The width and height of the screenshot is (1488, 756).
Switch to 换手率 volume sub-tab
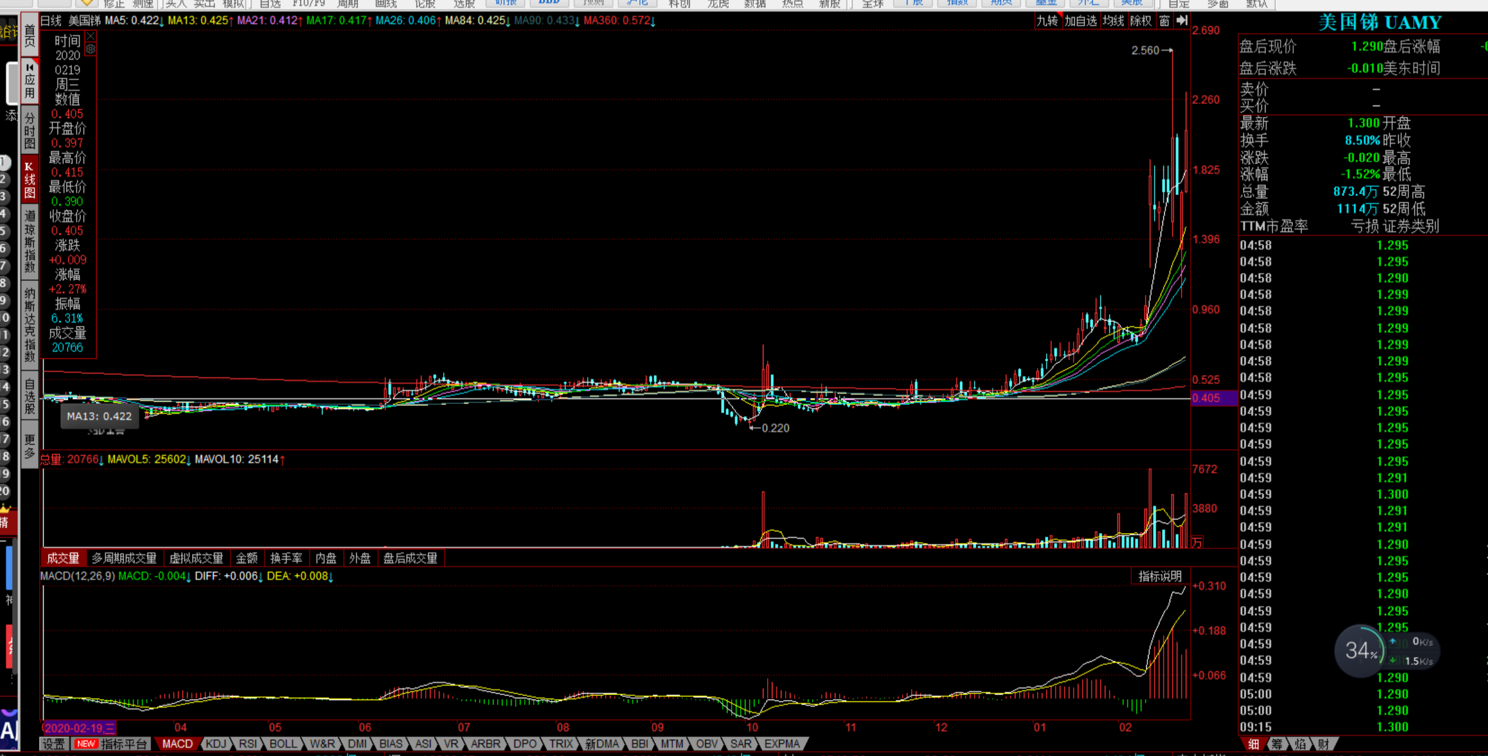click(x=286, y=558)
